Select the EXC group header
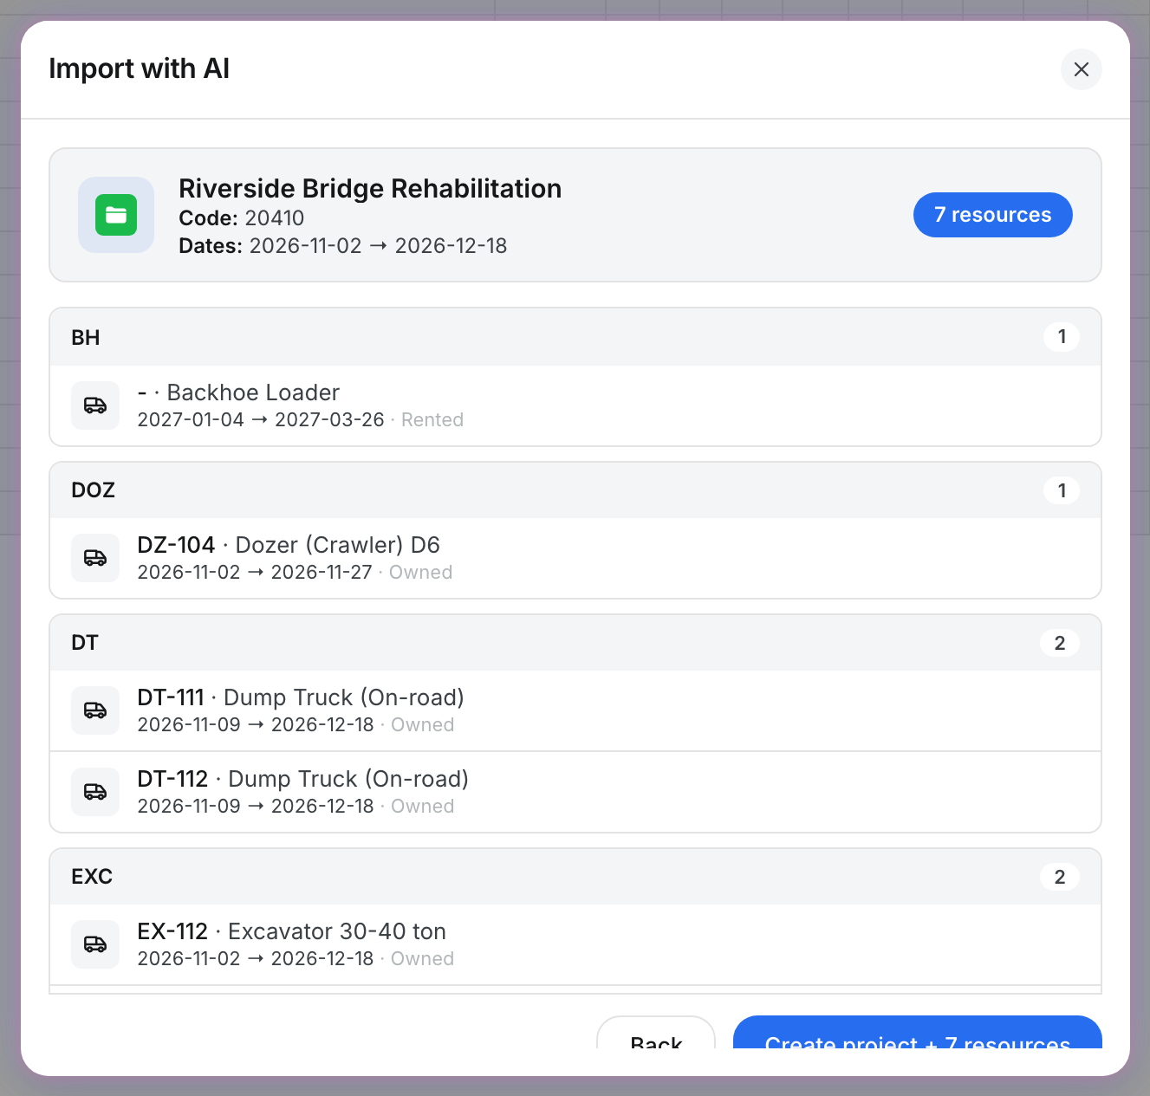This screenshot has width=1150, height=1096. [x=575, y=876]
